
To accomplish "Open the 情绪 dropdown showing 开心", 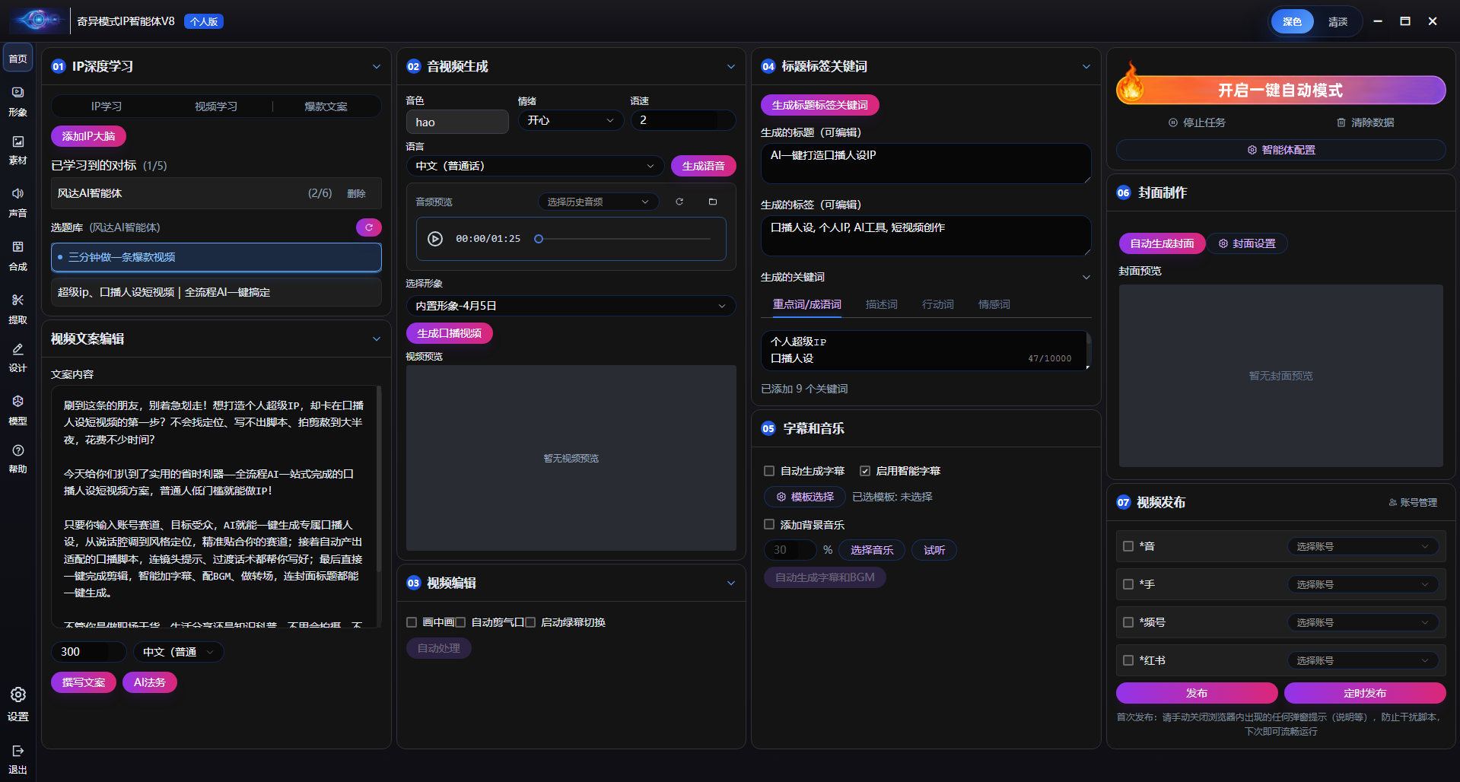I will (x=571, y=120).
